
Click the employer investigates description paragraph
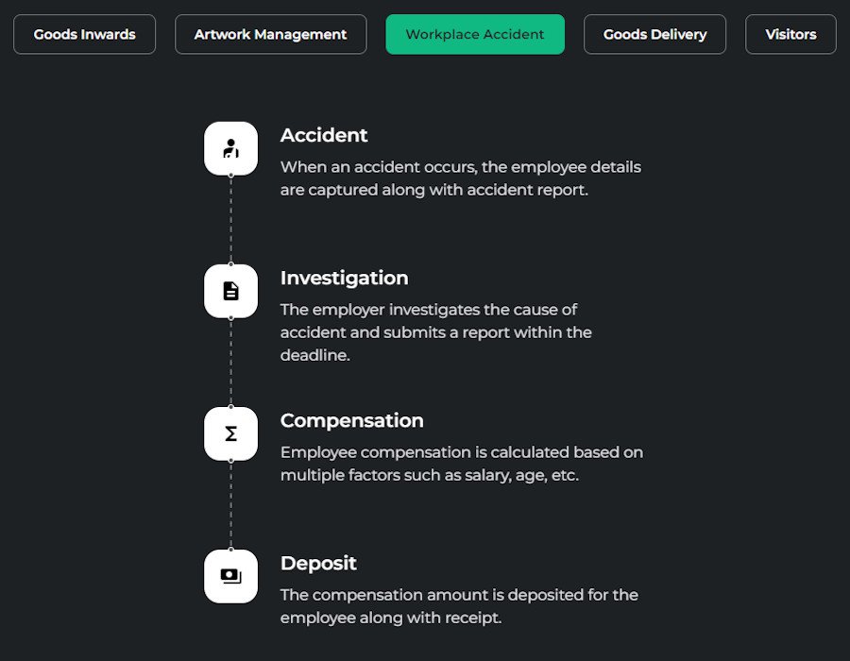click(435, 332)
